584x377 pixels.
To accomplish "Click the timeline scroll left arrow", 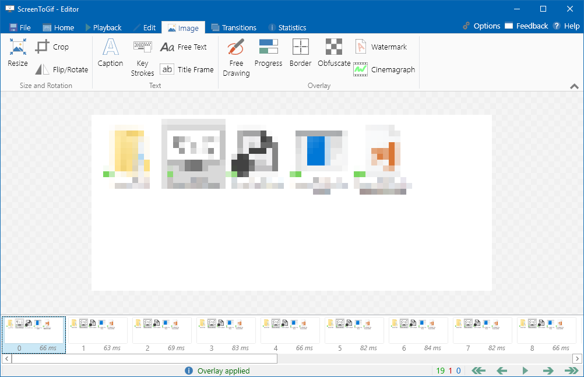I will coord(7,359).
